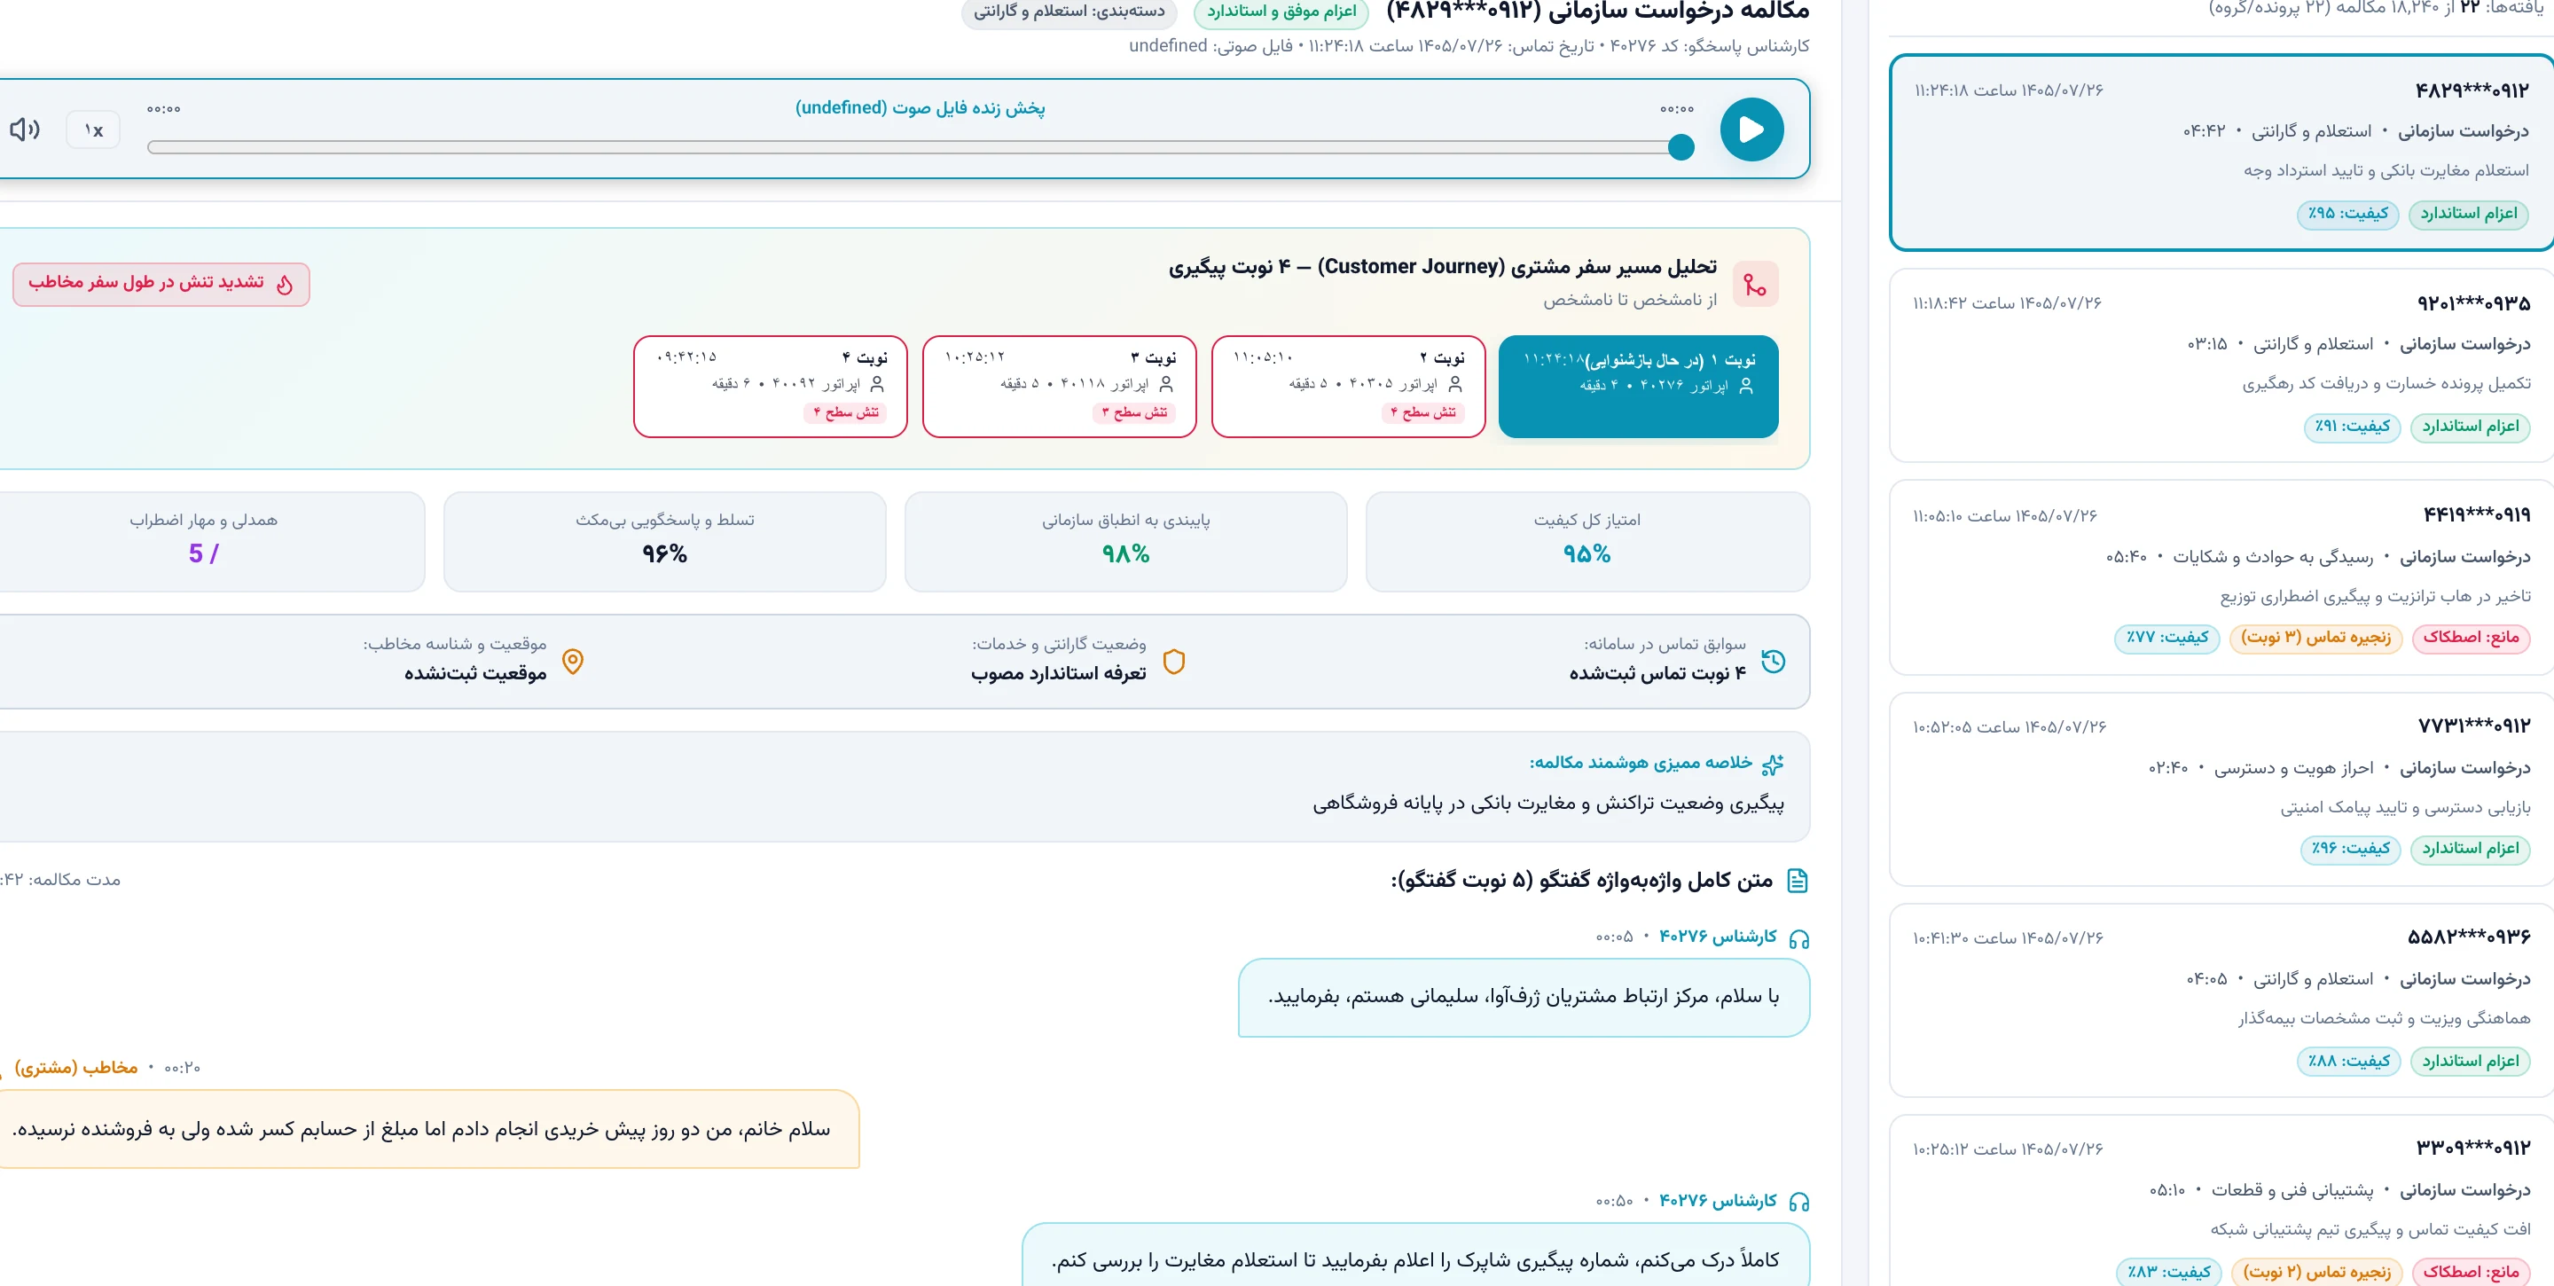Click agent greeting message bubble at 00:05
This screenshot has width=2554, height=1286.
[1524, 998]
